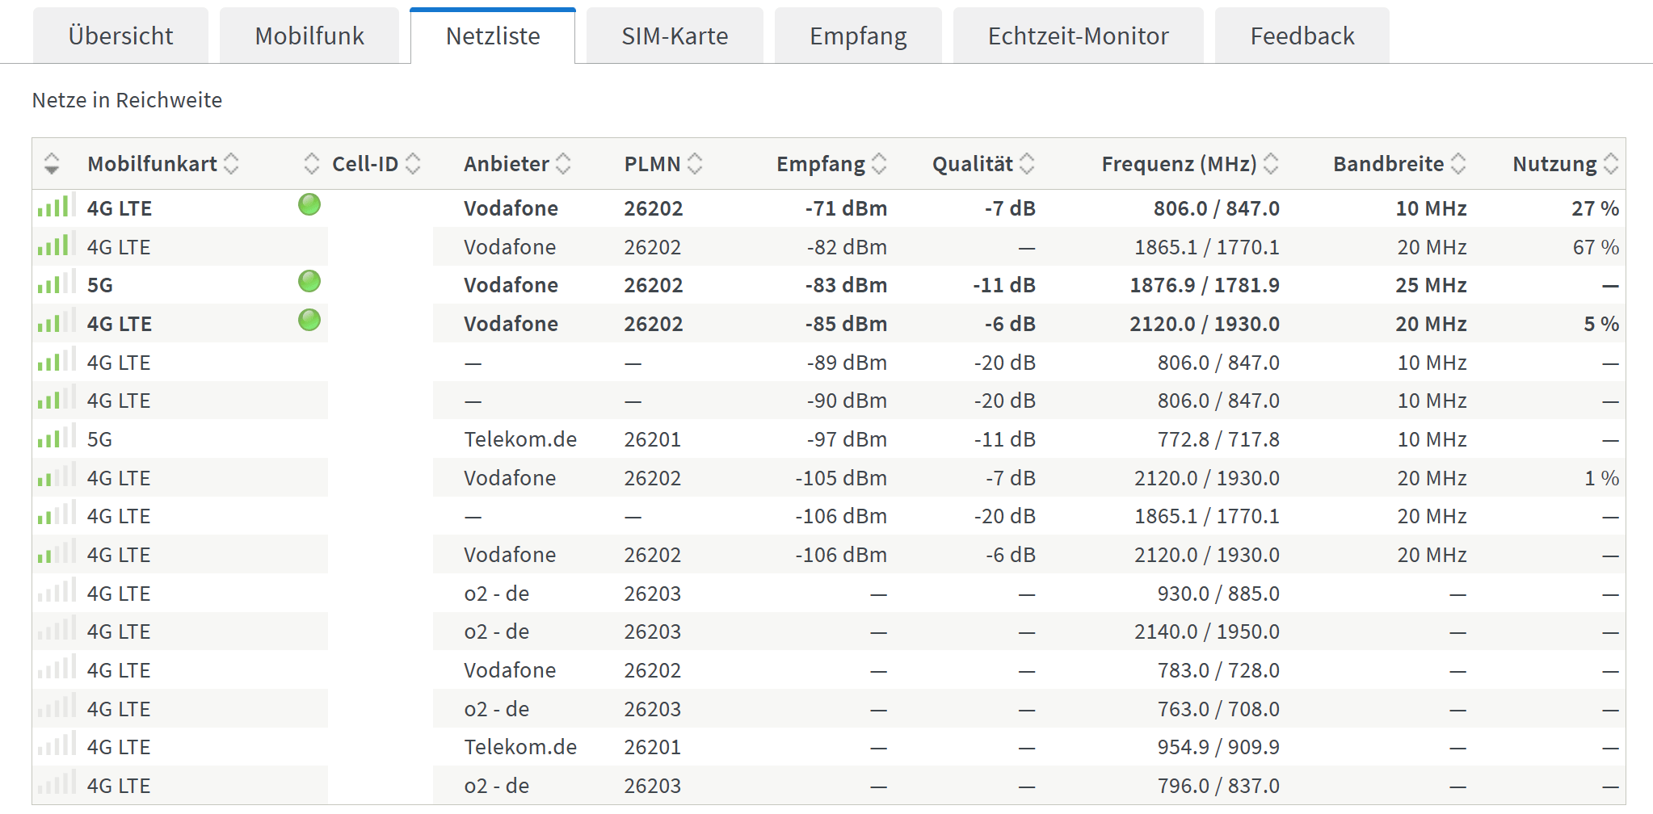The height and width of the screenshot is (814, 1653).
Task: Click green status dot on 5G Vodafone row
Action: [309, 282]
